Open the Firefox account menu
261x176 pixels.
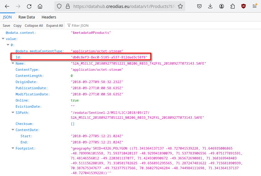coord(221,6)
